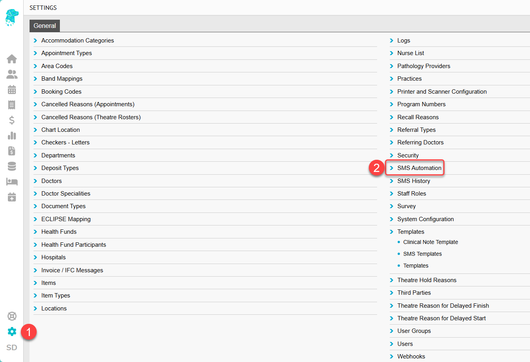Open Third Parties settings
This screenshot has height=362, width=530.
[414, 293]
